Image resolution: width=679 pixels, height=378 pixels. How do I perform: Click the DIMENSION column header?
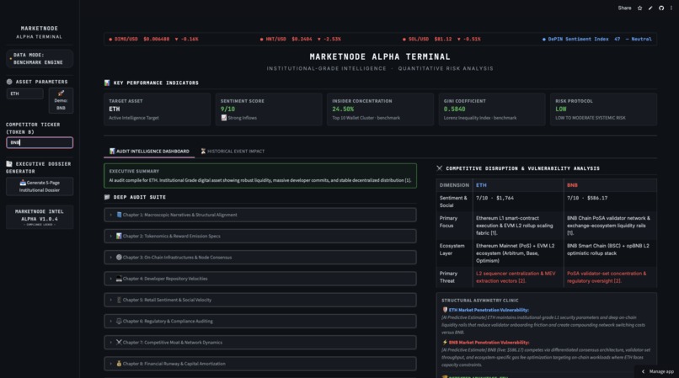[454, 185]
